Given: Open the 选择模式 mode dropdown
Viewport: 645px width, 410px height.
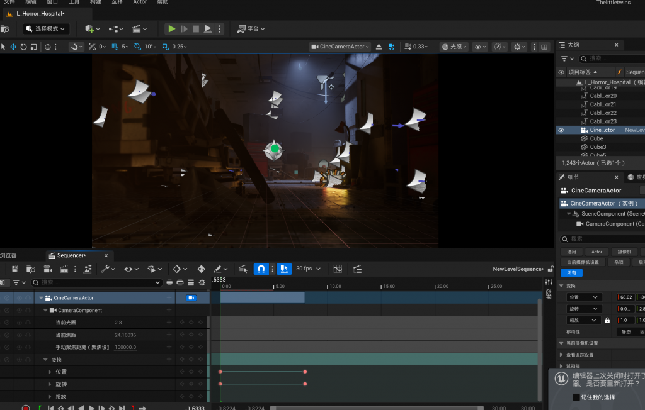Looking at the screenshot, I should [45, 29].
